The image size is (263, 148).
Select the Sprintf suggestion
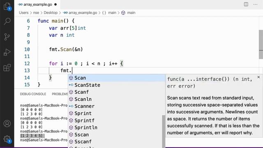117,120
